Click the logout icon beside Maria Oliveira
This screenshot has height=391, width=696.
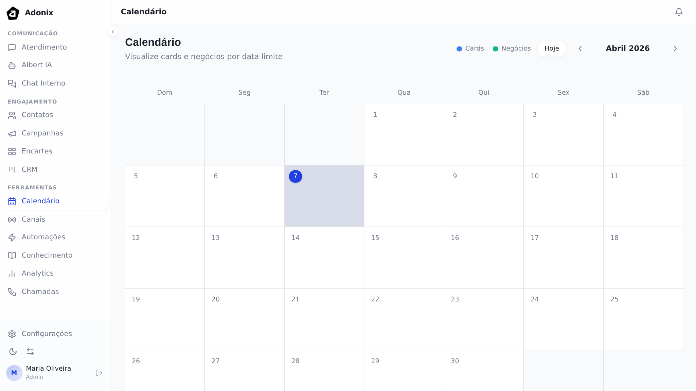click(99, 373)
